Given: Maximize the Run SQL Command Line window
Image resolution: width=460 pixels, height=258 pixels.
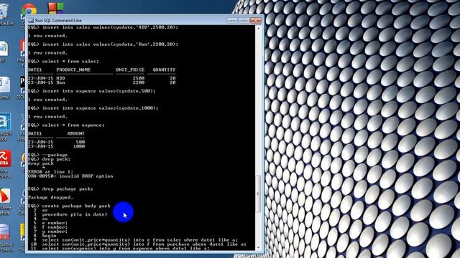Looking at the screenshot, I should tap(244, 20).
